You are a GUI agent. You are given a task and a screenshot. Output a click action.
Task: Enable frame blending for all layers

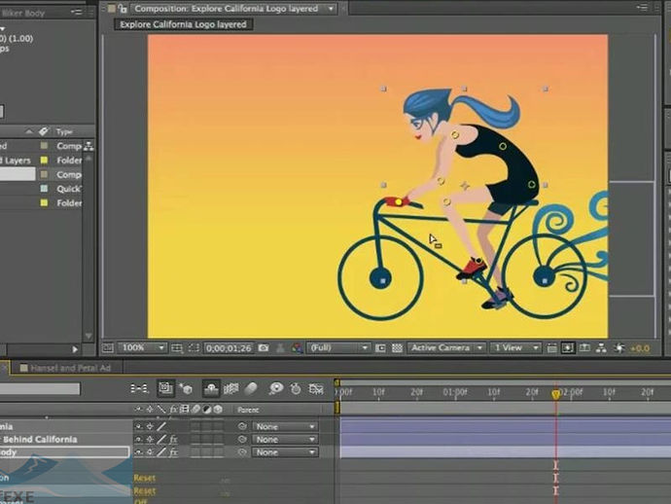(231, 388)
